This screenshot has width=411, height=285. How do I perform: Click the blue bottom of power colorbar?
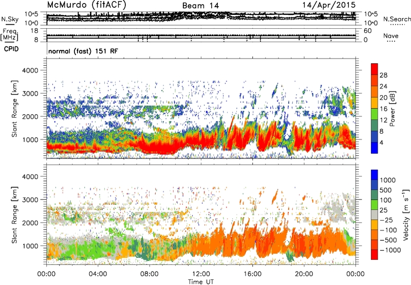[375, 148]
